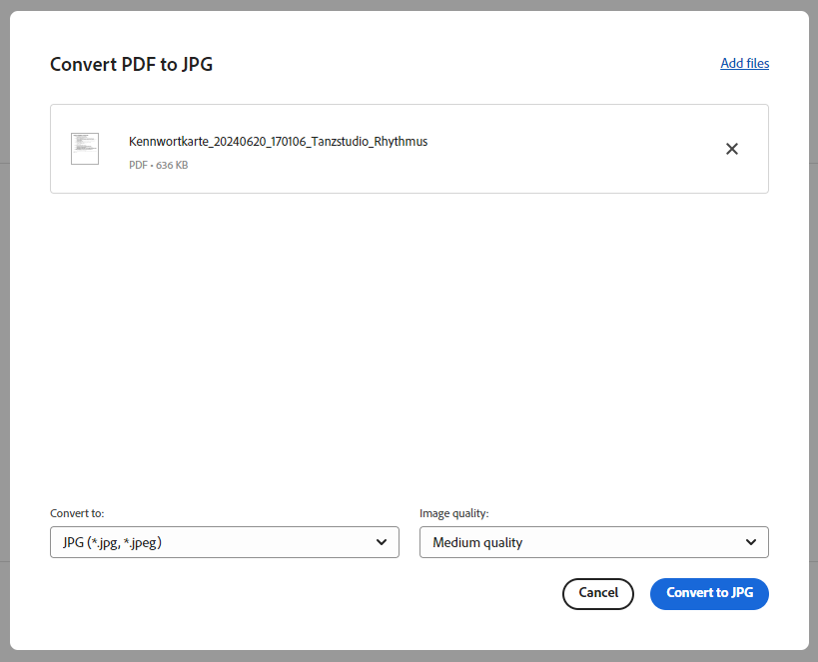
Task: Click the 'JPG (*.jpg, *.jpeg)' selected value text
Action: pos(112,542)
